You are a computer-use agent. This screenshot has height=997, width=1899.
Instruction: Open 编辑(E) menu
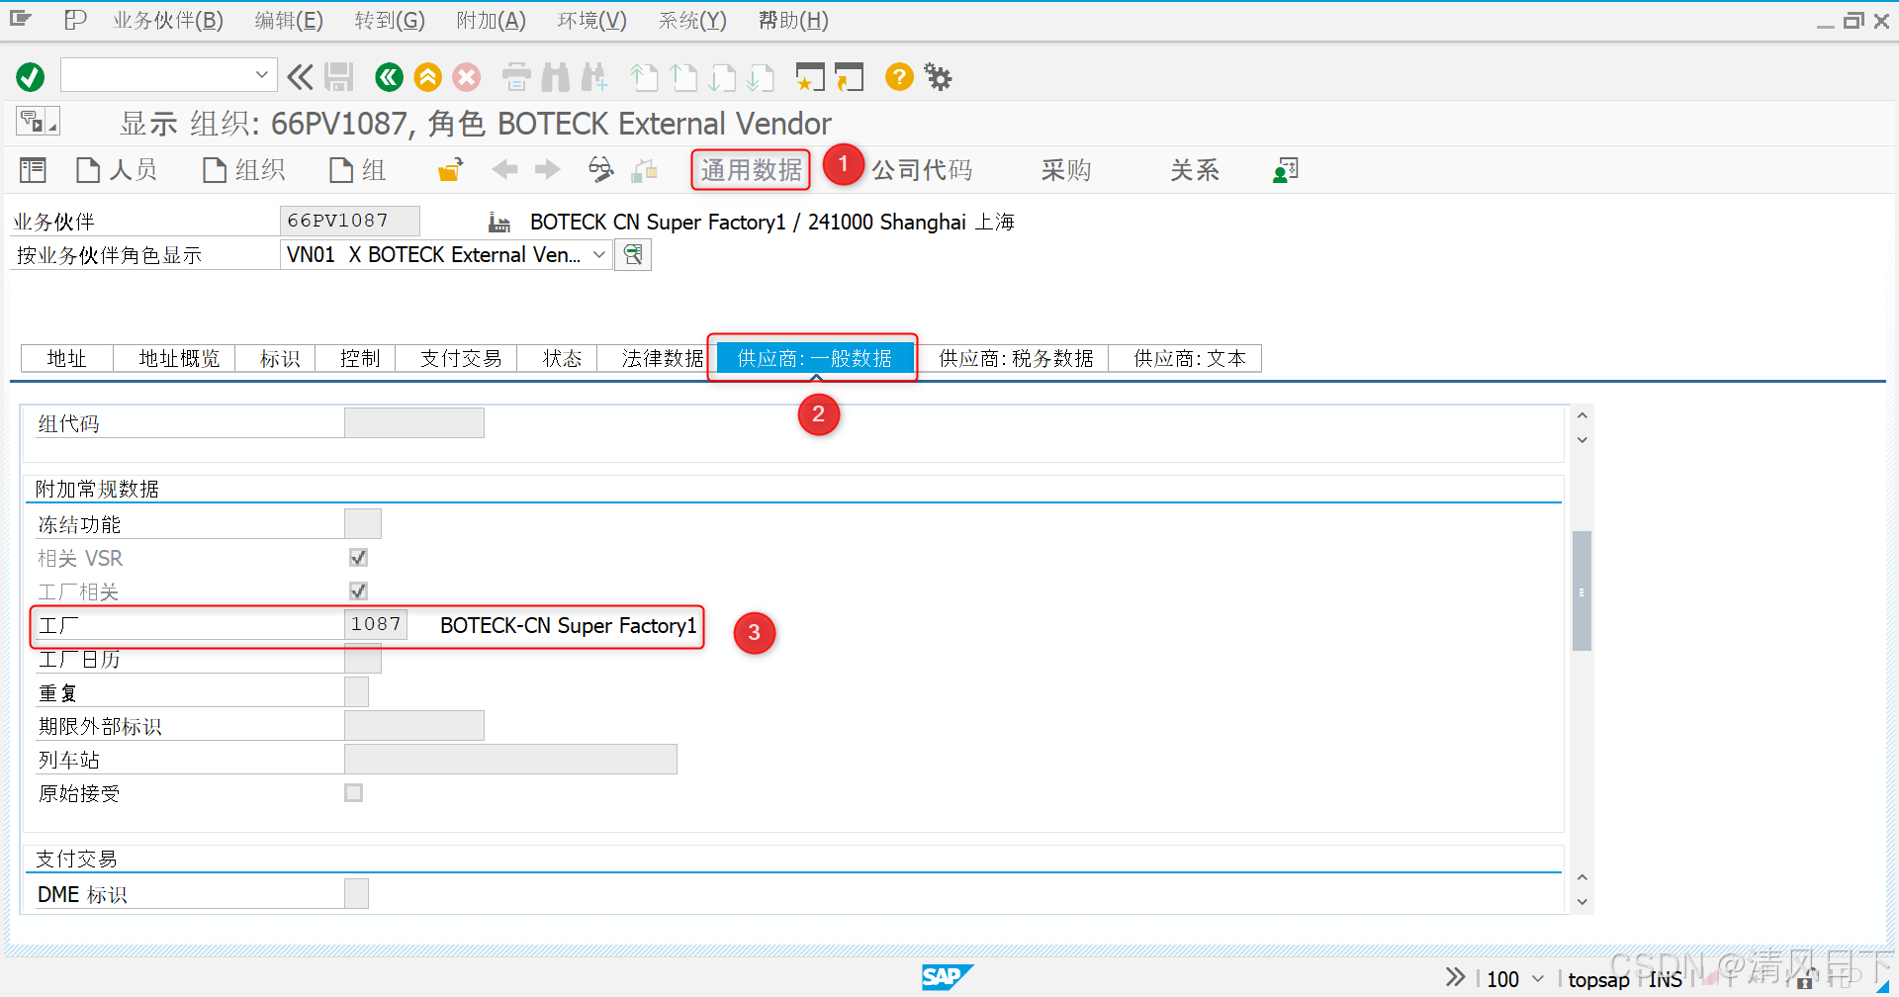289,21
